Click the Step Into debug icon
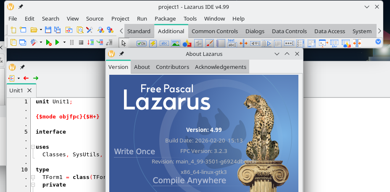This screenshot has width=390, height=192. tap(90, 42)
